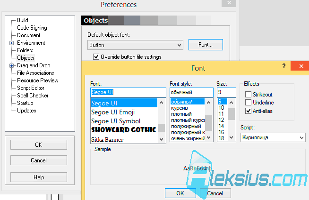
Task: Open the Script dropdown showing Кириллица
Action: point(273,137)
